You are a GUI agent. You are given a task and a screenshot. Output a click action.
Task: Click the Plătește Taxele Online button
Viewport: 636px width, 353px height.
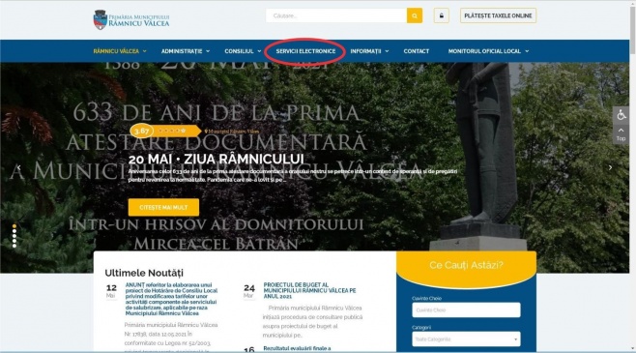(x=498, y=15)
